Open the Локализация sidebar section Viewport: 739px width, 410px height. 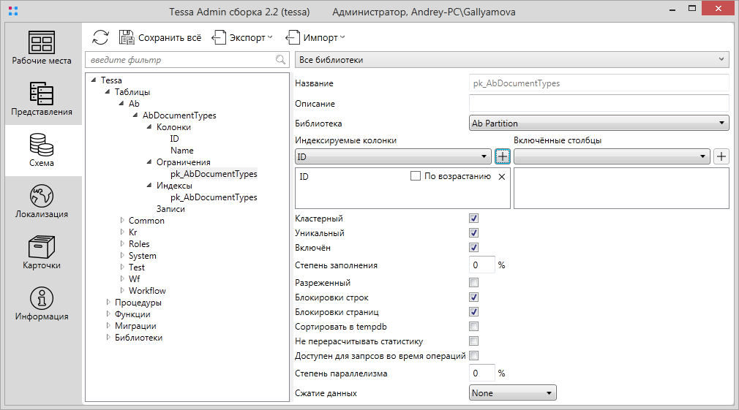point(42,201)
